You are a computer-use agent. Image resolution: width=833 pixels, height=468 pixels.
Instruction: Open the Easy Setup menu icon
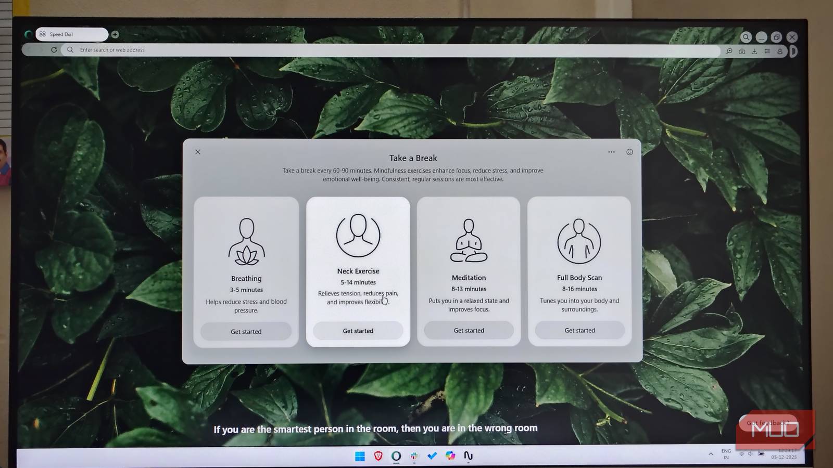[767, 51]
